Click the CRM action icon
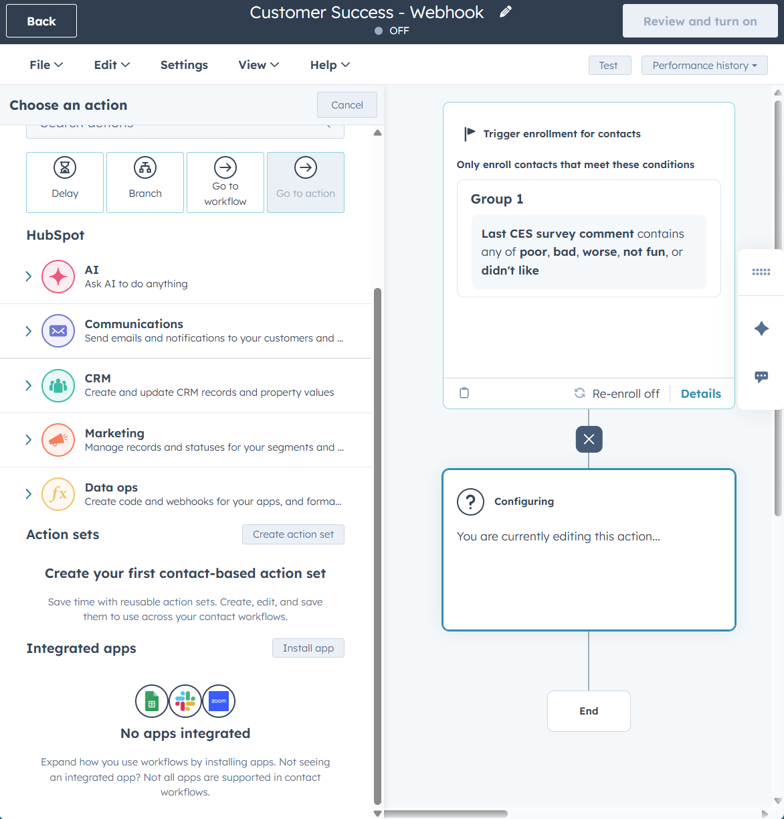The image size is (784, 819). (x=58, y=385)
